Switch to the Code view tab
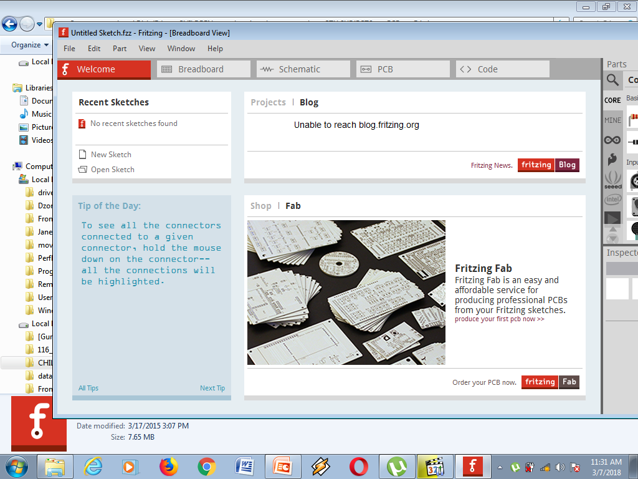 (503, 69)
